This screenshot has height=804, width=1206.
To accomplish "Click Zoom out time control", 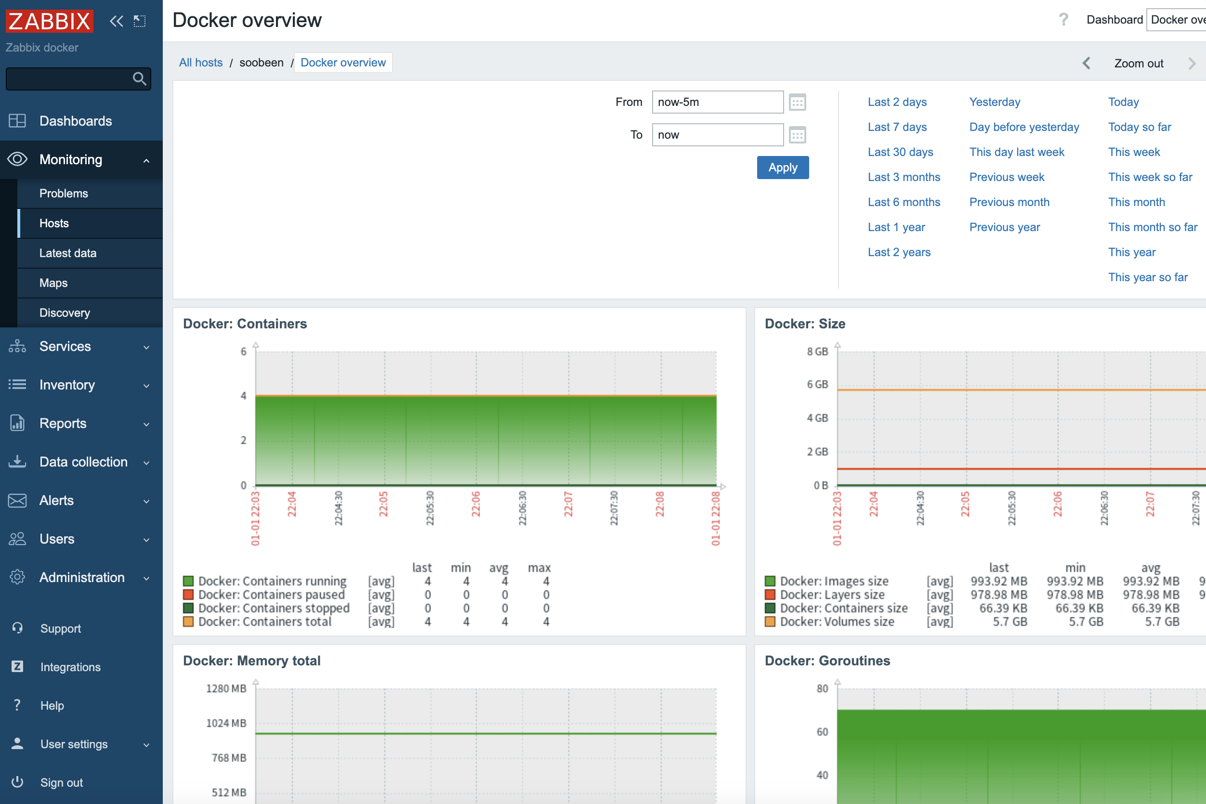I will point(1138,63).
